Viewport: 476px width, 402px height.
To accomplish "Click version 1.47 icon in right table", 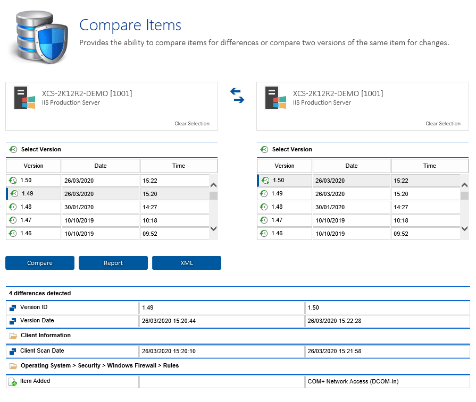I will tap(264, 220).
